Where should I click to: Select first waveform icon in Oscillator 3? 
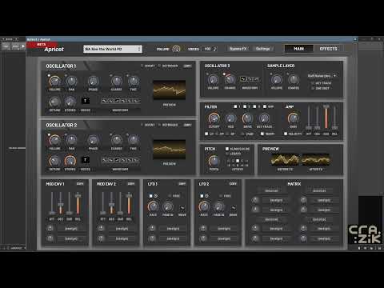coord(243,79)
